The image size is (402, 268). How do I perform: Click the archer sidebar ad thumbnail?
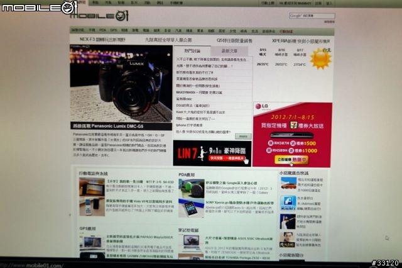(x=288, y=221)
